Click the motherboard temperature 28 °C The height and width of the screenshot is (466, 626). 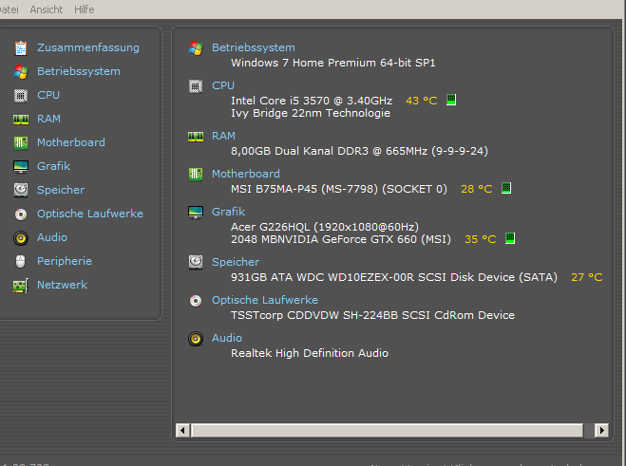(476, 189)
